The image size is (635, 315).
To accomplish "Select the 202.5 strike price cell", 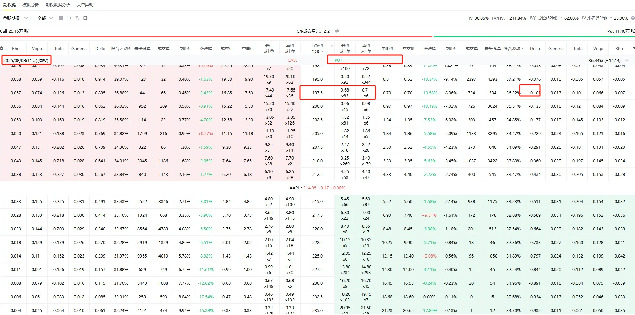I will pos(317,120).
